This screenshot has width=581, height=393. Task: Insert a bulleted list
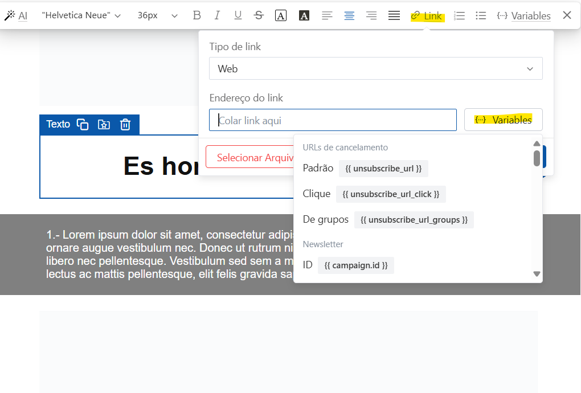[x=481, y=15]
